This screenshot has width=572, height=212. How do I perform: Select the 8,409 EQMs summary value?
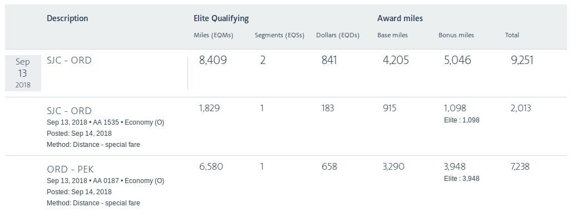pos(213,60)
